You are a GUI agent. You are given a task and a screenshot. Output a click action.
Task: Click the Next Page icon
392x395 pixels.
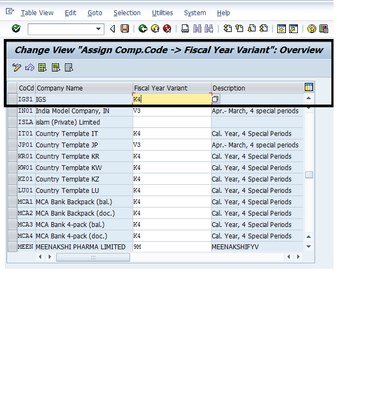251,29
